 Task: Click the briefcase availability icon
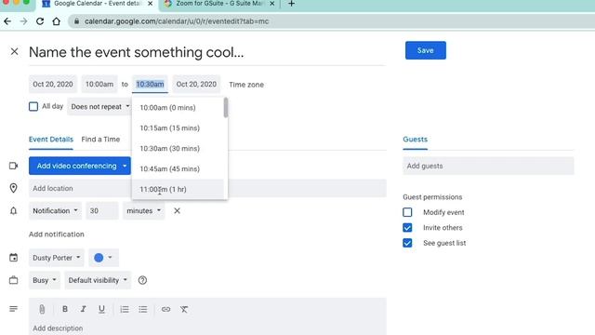coord(14,280)
